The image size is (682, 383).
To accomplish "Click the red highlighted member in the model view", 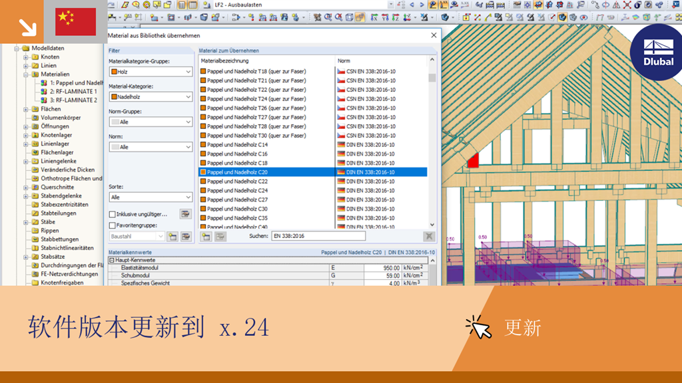I will click(474, 160).
